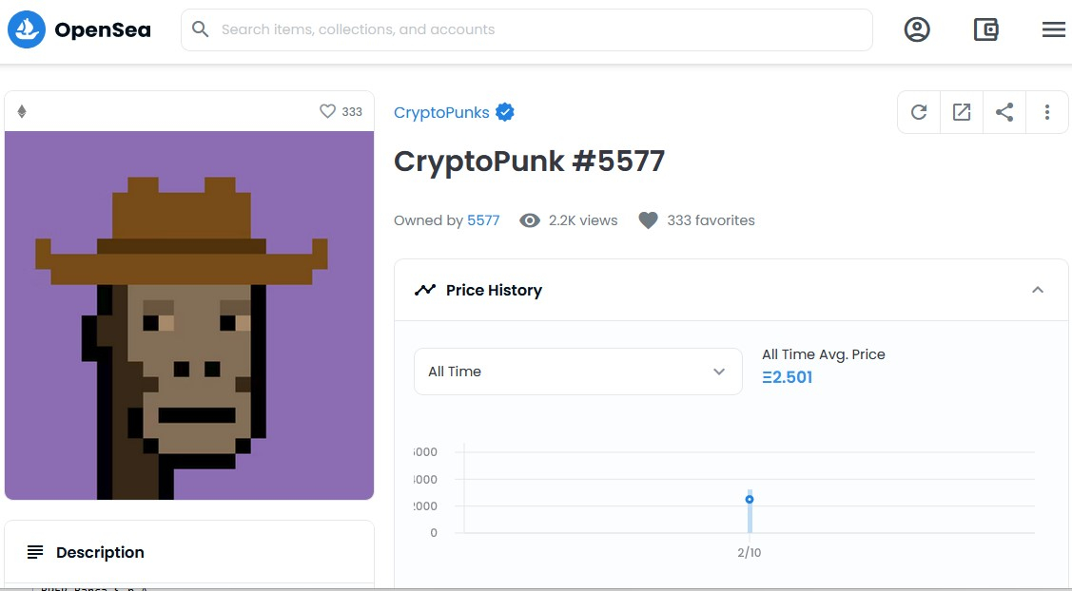Collapse the Price History section
Image resolution: width=1072 pixels, height=591 pixels.
1038,290
